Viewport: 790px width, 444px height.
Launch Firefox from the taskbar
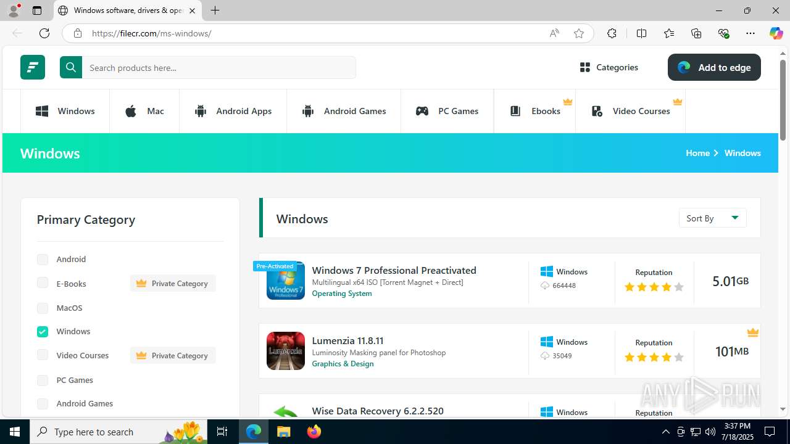pos(314,432)
